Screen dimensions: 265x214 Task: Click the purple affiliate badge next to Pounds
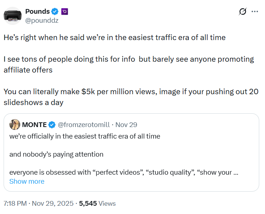[x=64, y=12]
